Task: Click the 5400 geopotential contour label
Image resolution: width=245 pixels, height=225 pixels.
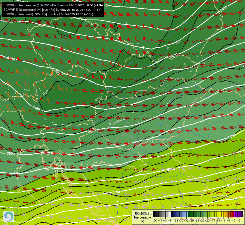Action: coord(223,9)
